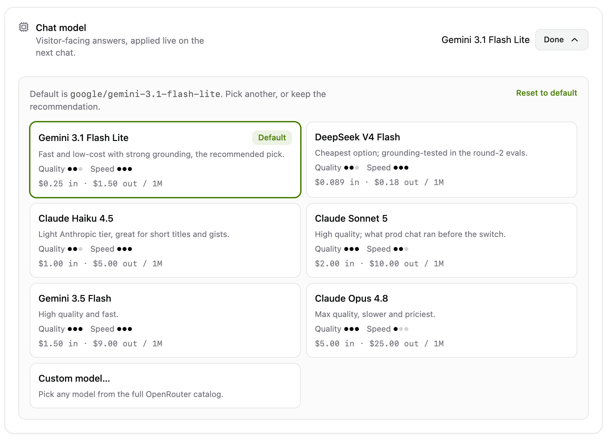Click the "$1.50 in · $9.00 out / 1M" price
Viewport: 611px width, 440px height.
(100, 344)
